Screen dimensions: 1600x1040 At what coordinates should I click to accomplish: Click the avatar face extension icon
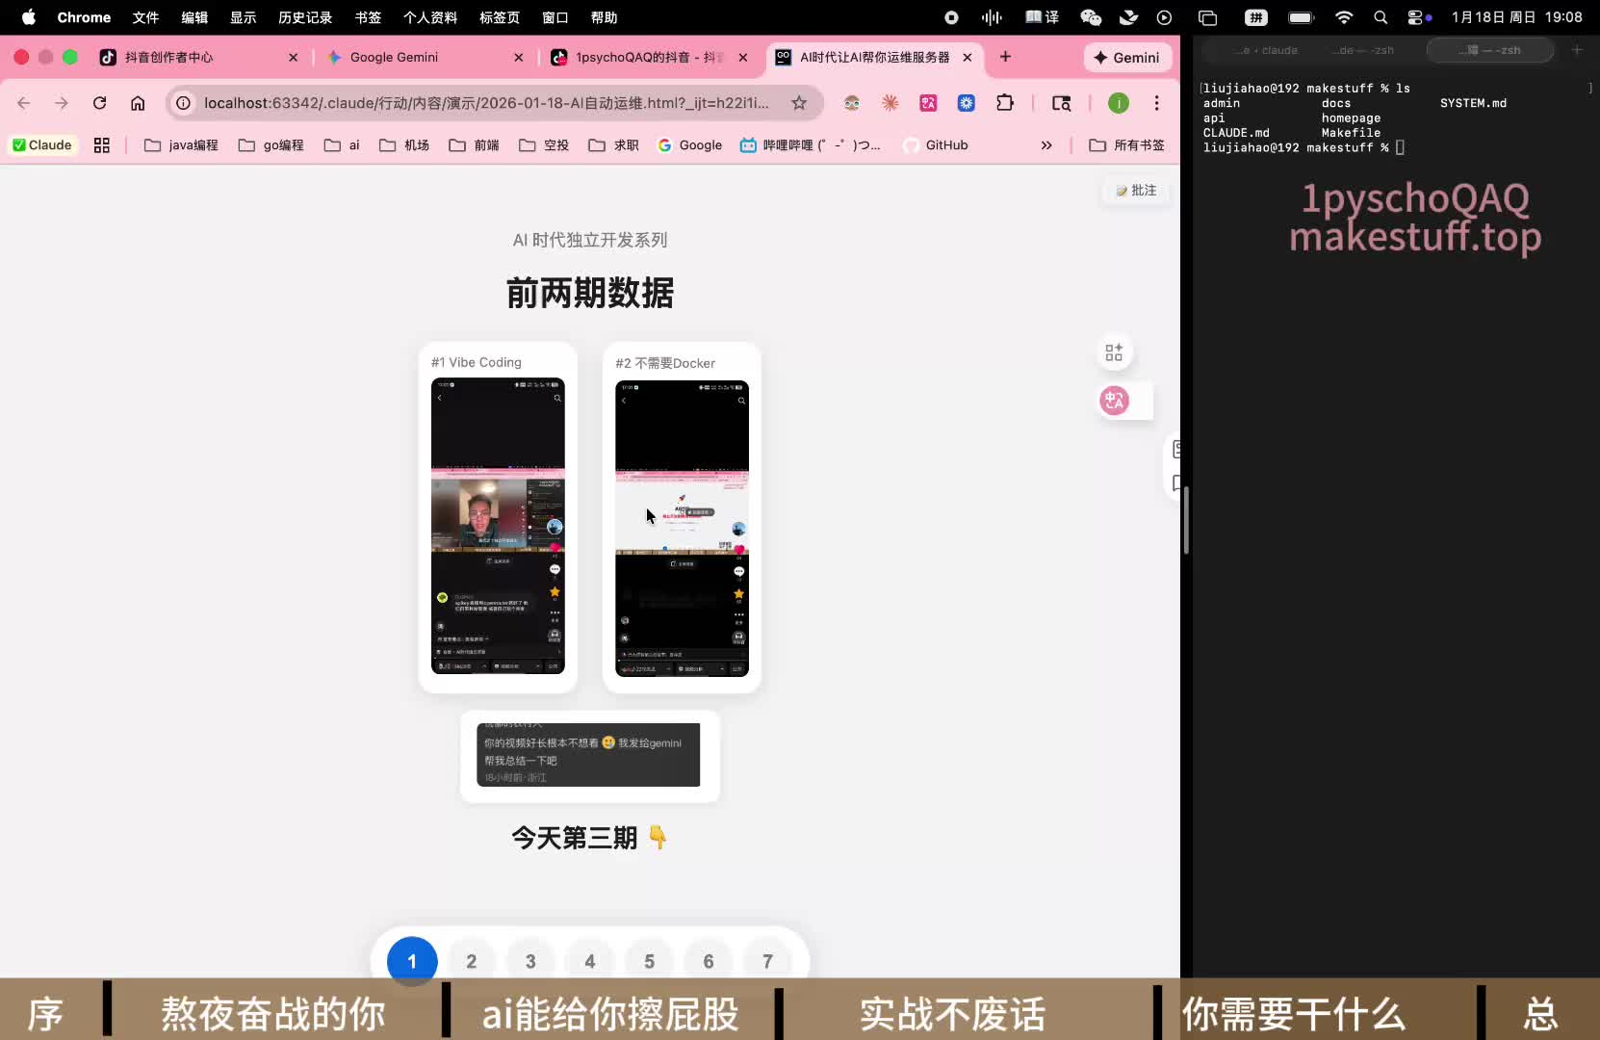point(852,103)
